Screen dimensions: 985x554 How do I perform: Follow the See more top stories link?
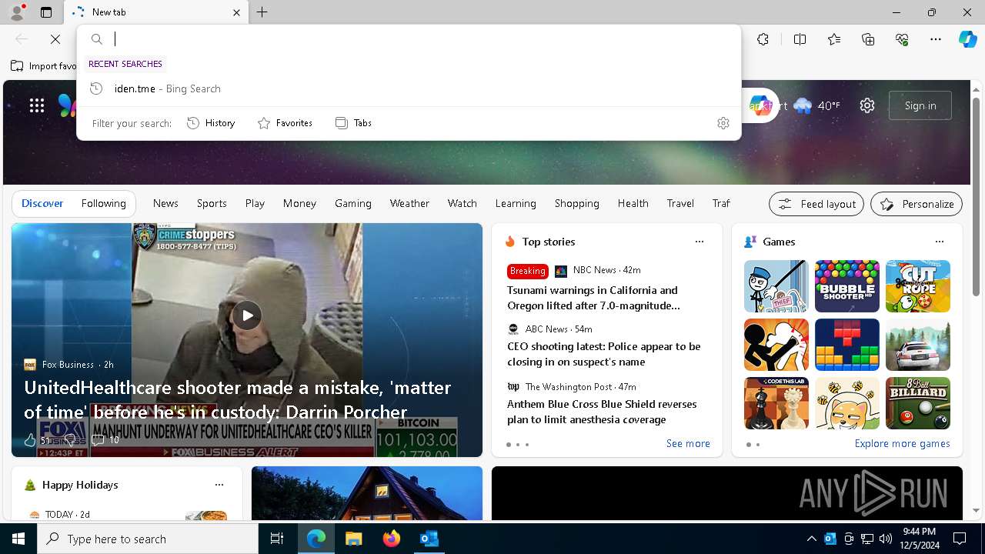click(x=688, y=443)
